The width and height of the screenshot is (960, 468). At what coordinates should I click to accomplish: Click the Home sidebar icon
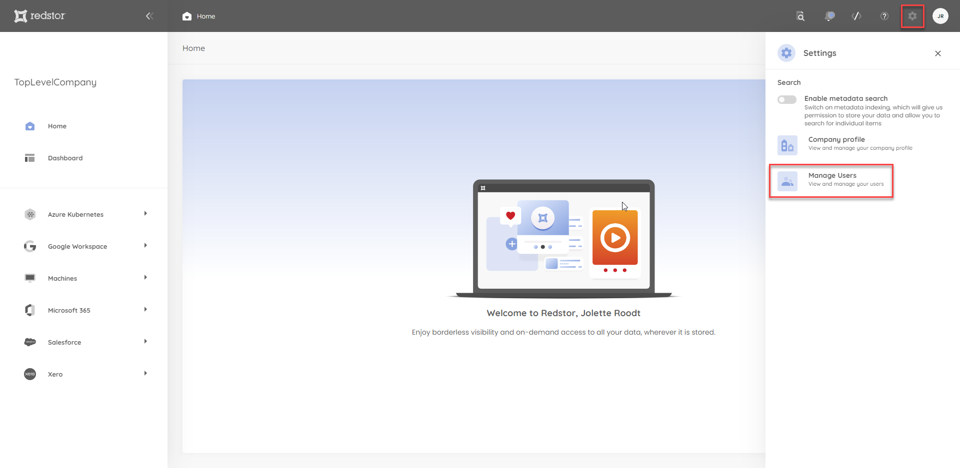point(30,126)
